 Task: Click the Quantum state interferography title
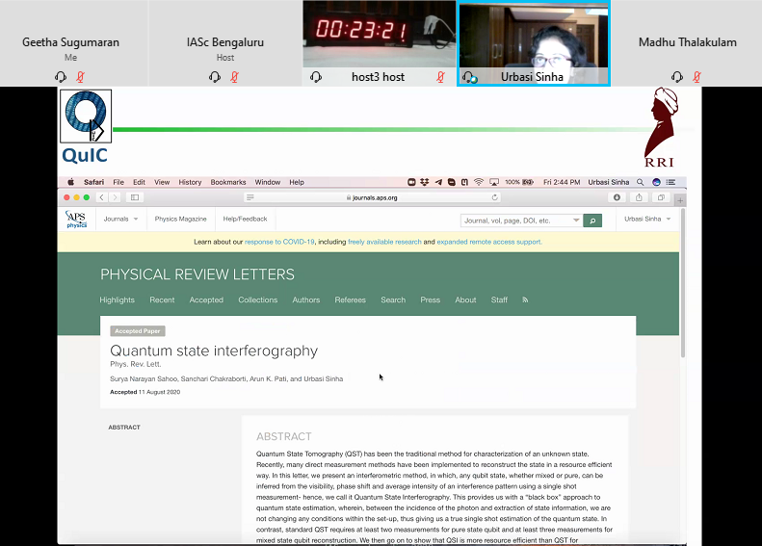tap(214, 351)
